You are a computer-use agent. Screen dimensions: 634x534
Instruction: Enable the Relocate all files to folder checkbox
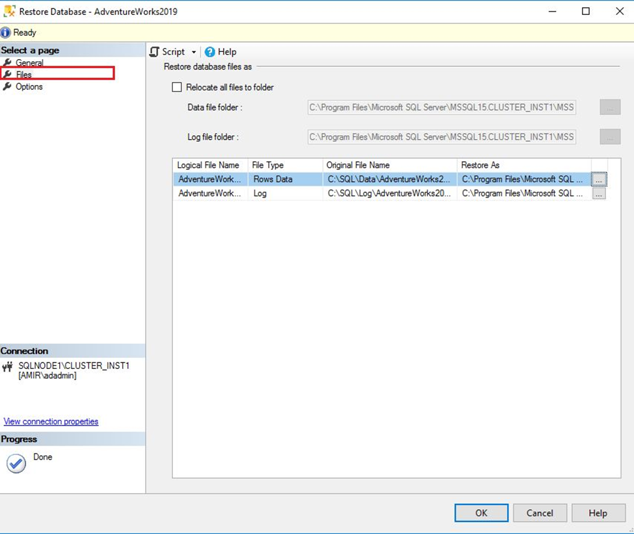pos(176,86)
